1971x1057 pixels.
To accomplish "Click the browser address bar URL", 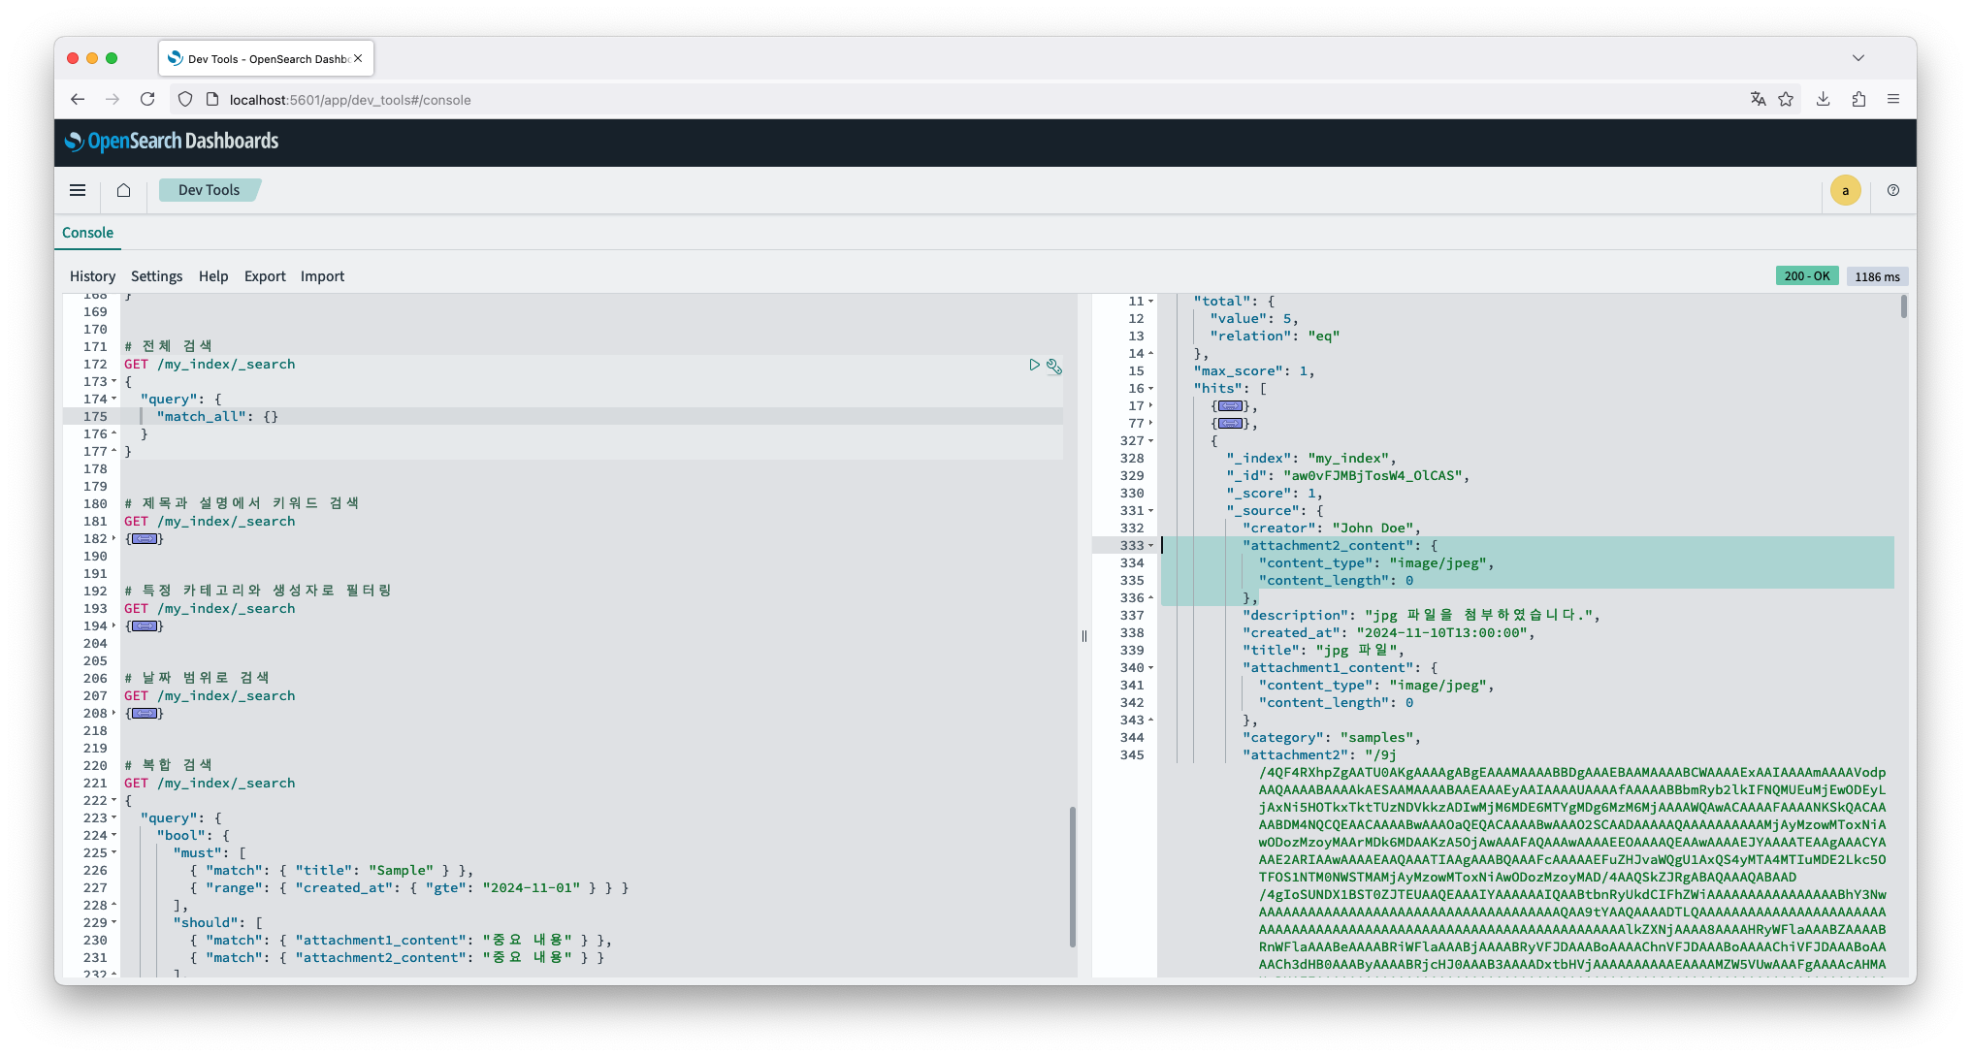I will (350, 100).
